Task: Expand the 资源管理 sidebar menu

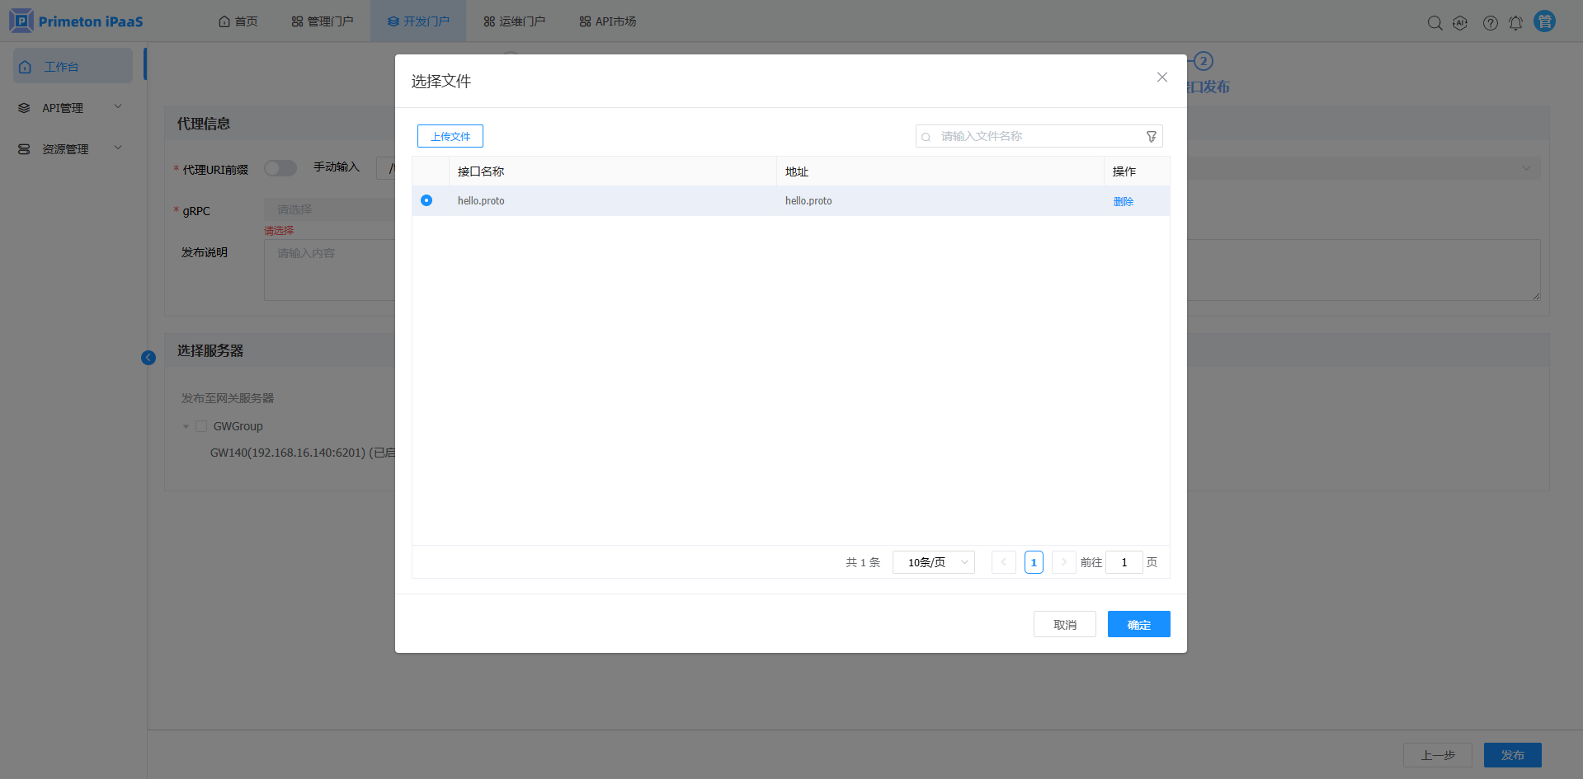Action: (71, 149)
